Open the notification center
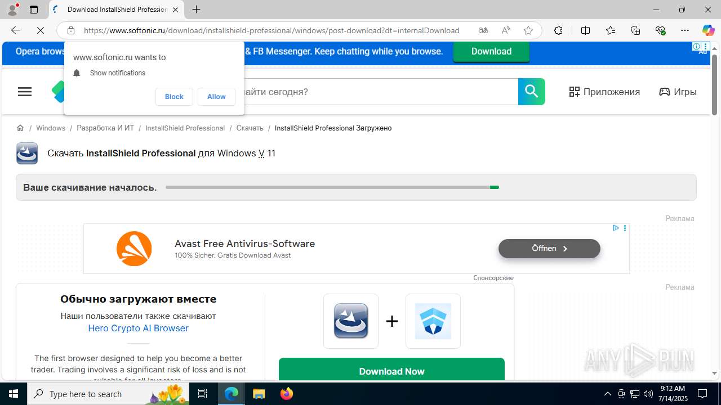This screenshot has height=405, width=721. (702, 394)
